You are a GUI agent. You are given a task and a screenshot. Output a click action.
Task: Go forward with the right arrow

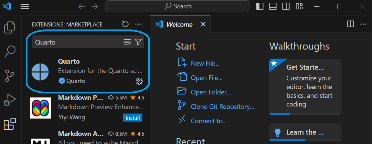click(x=95, y=7)
